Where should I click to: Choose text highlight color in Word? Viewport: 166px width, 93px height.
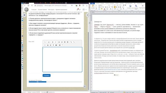pyautogui.click(x=102, y=9)
